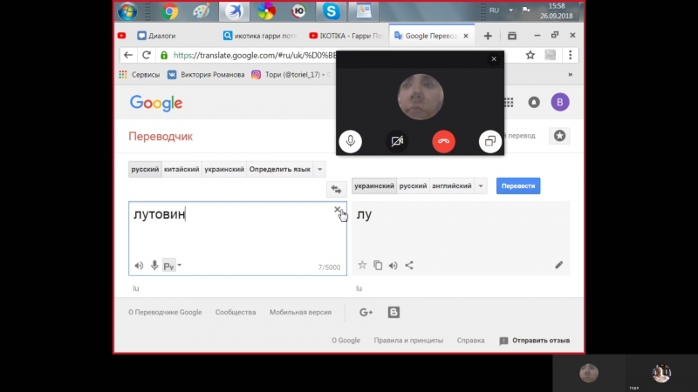Viewport: 698px width, 392px height.
Task: Click the address bar URL
Action: click(255, 55)
